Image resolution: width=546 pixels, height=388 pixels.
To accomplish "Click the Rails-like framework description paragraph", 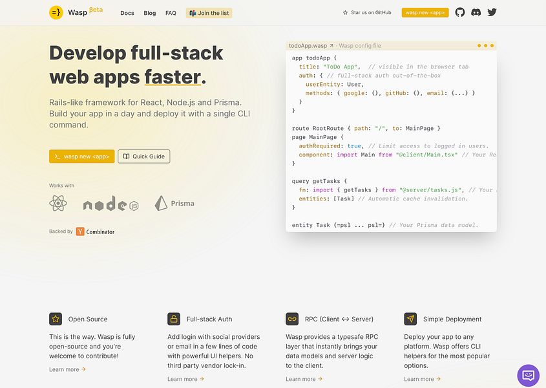I will tap(150, 114).
